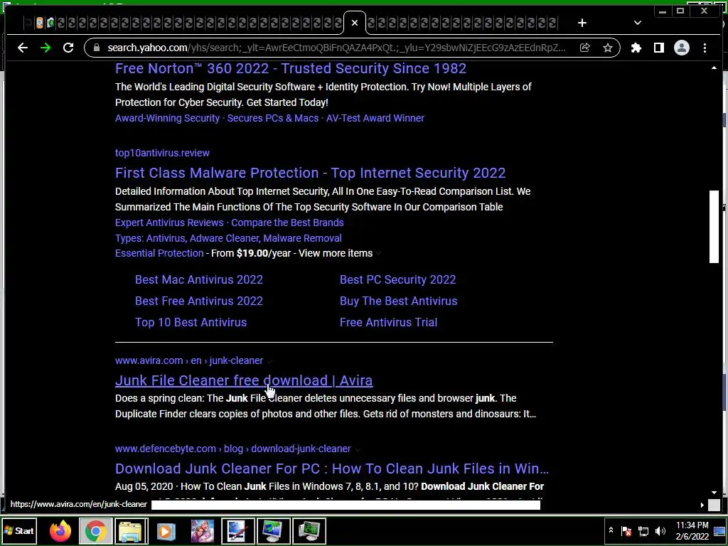Open the paint program taskbar icon
Image resolution: width=728 pixels, height=546 pixels.
[237, 531]
